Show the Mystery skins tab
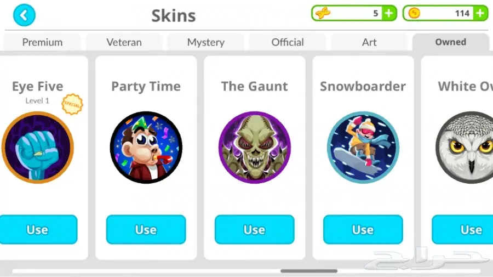Screen dimensions: 493x277 pyautogui.click(x=205, y=42)
